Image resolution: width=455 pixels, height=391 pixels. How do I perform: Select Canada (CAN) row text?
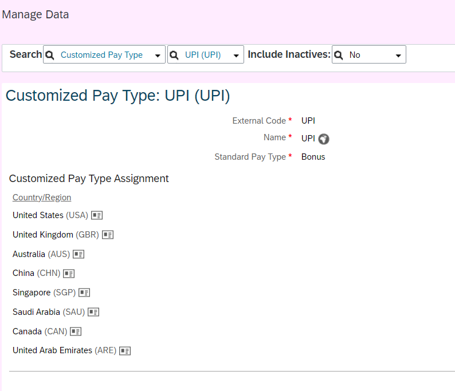[x=40, y=331]
